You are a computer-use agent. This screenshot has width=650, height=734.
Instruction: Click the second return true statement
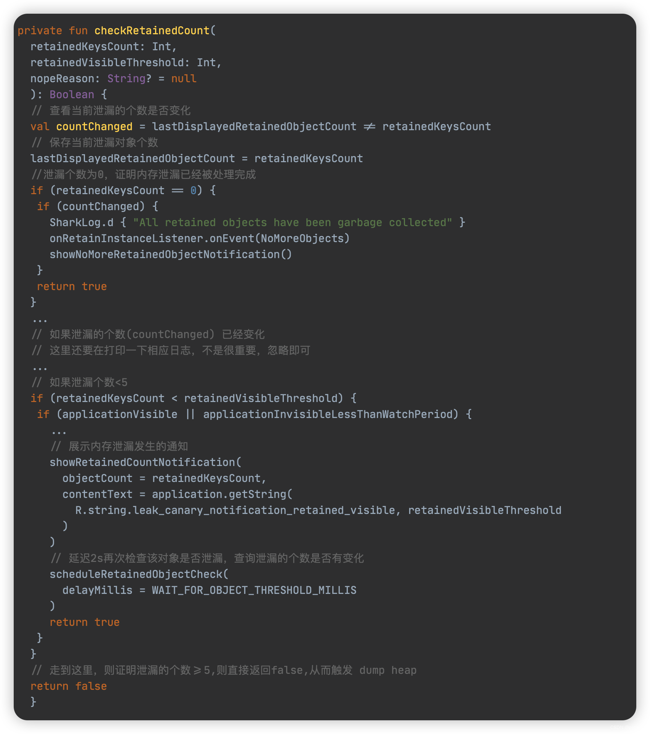pos(85,622)
